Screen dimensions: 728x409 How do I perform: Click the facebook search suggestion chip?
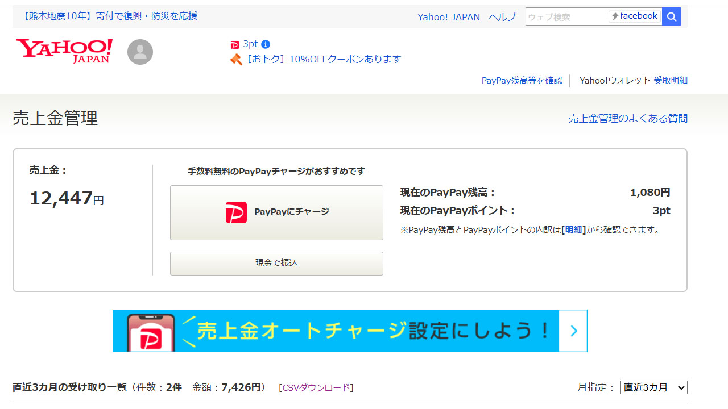click(635, 16)
